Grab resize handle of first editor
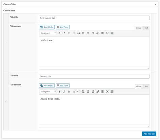 point(148,68)
